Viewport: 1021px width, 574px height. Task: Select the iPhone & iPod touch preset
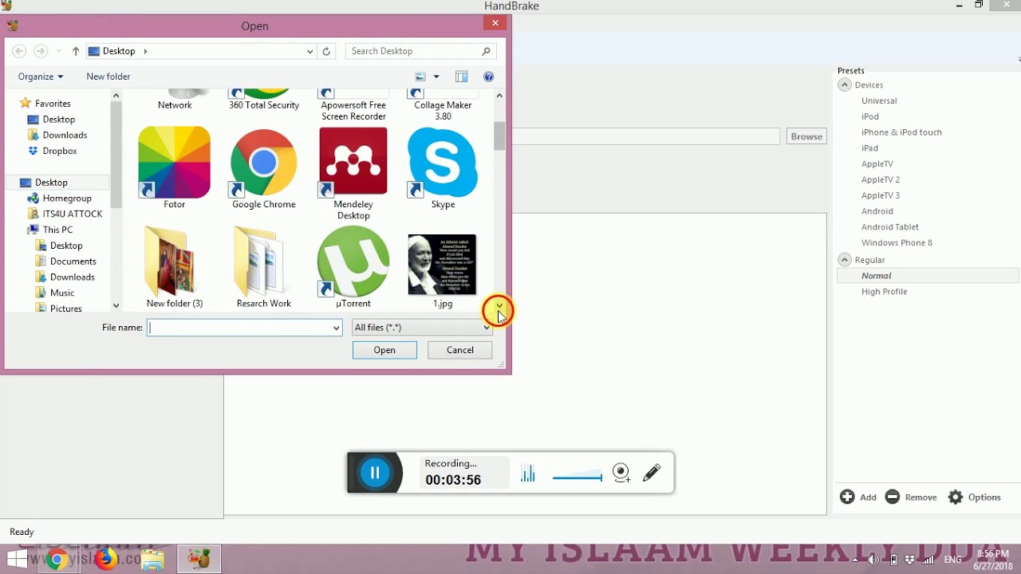click(901, 132)
